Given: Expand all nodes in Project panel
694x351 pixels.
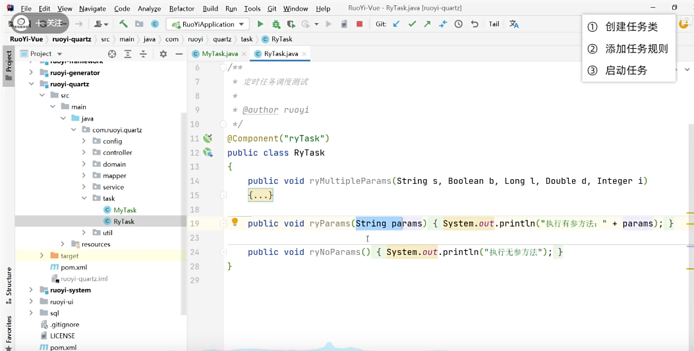Looking at the screenshot, I should [x=128, y=54].
